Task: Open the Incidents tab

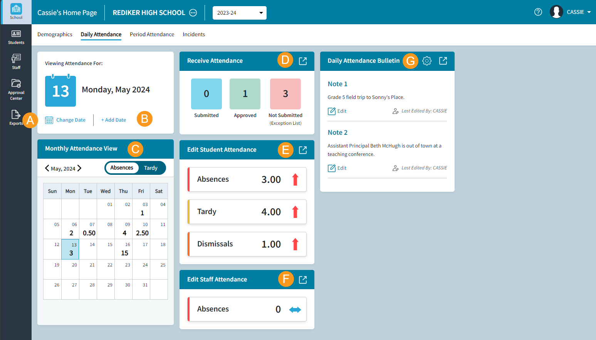Action: coord(194,34)
